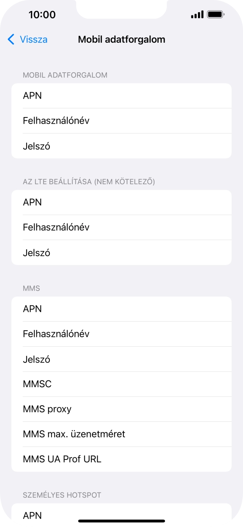Tap the back chevron icon
The width and height of the screenshot is (243, 527).
(x=11, y=39)
